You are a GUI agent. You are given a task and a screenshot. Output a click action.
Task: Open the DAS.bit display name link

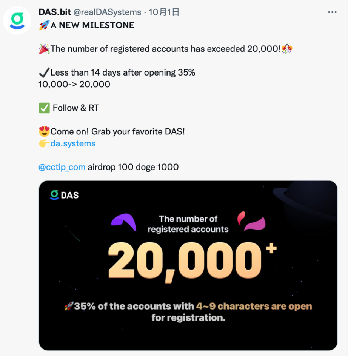tap(54, 12)
